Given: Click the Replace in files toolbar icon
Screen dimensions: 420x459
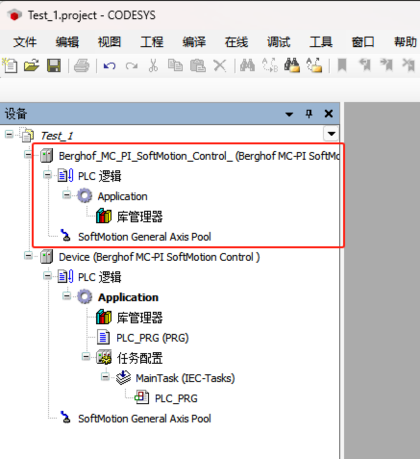Looking at the screenshot, I should (314, 65).
